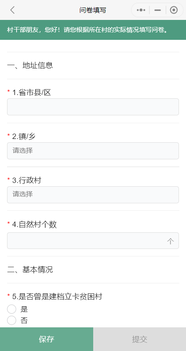Click the 保存 button
The width and height of the screenshot is (186, 351).
click(46, 339)
